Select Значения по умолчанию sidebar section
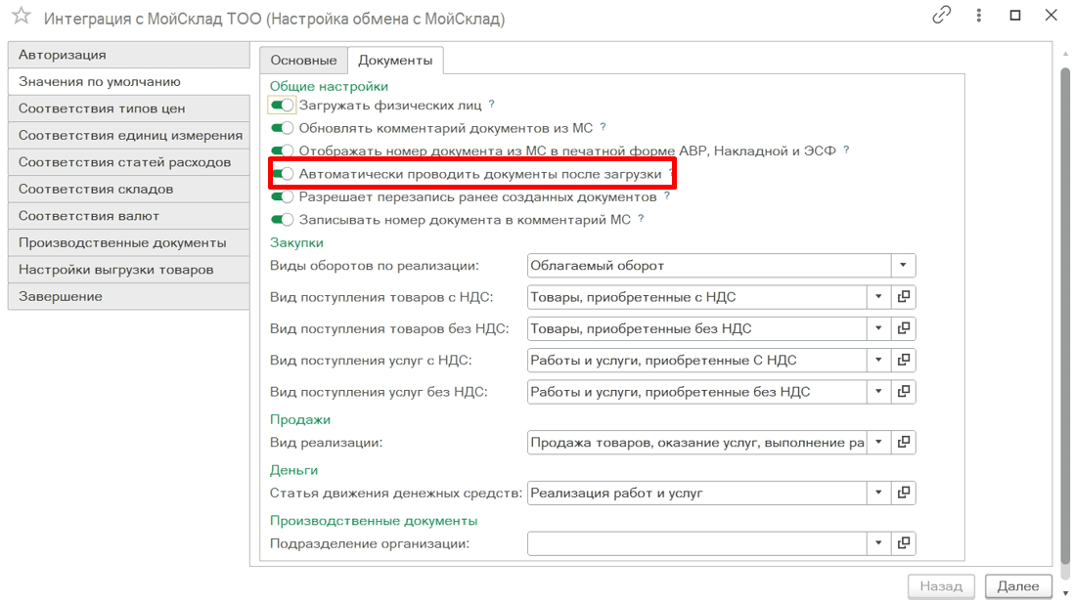1073x602 pixels. click(x=129, y=81)
